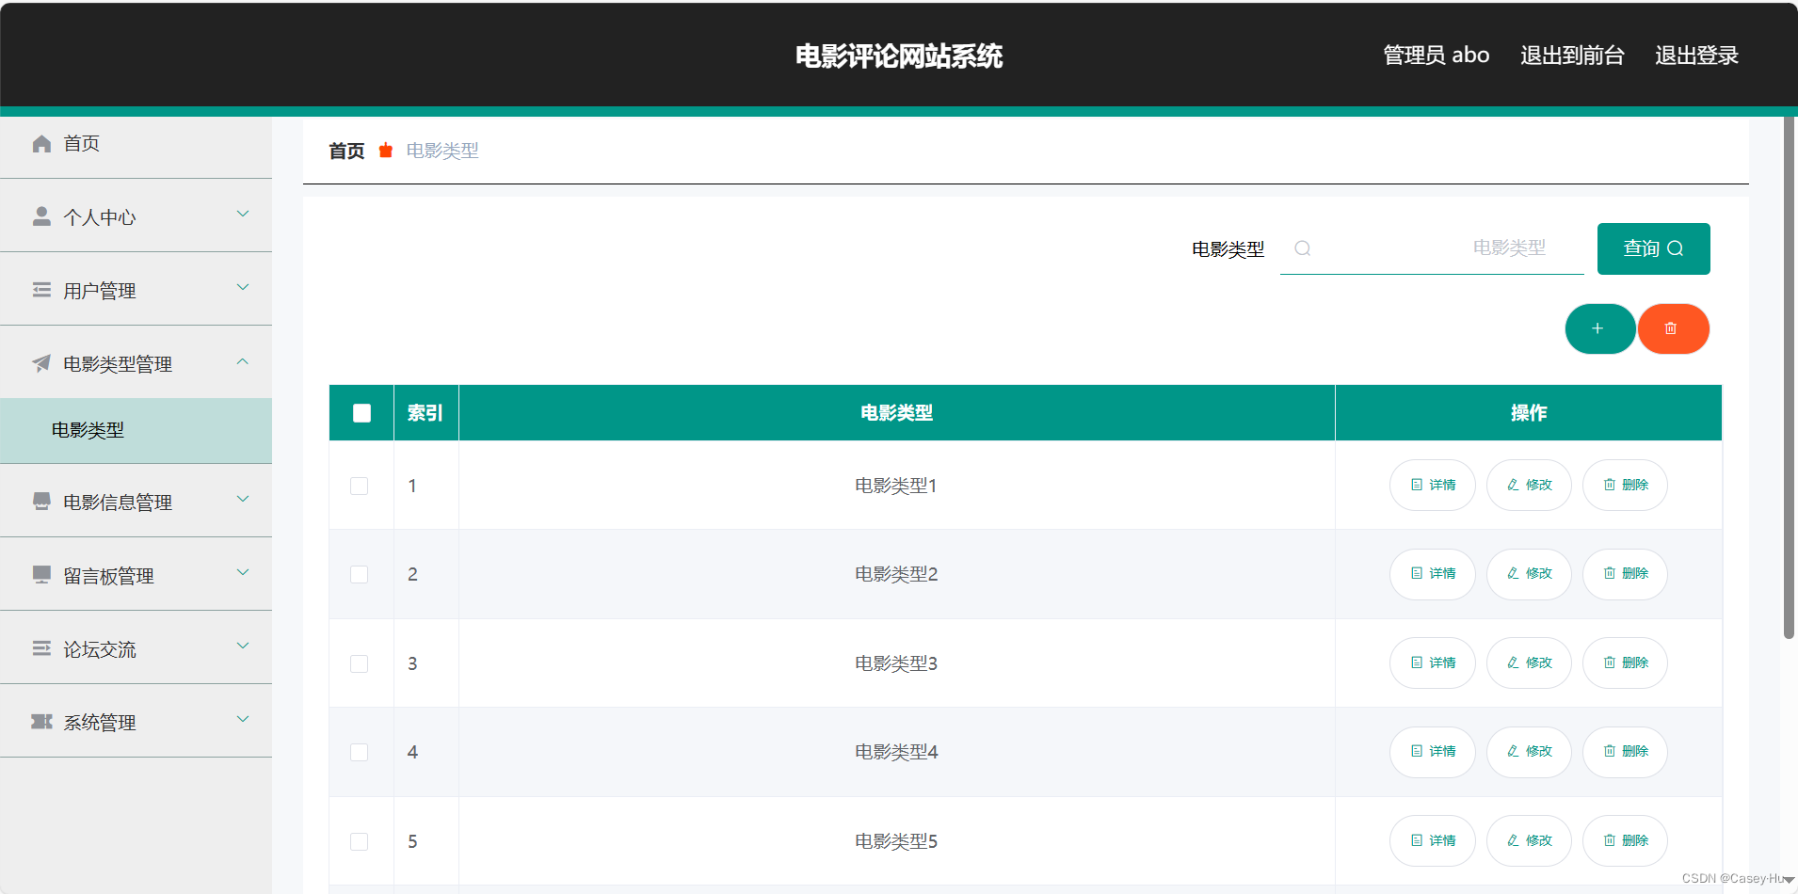
Task: Click the icon beside 电影信息管理
Action: (x=41, y=501)
